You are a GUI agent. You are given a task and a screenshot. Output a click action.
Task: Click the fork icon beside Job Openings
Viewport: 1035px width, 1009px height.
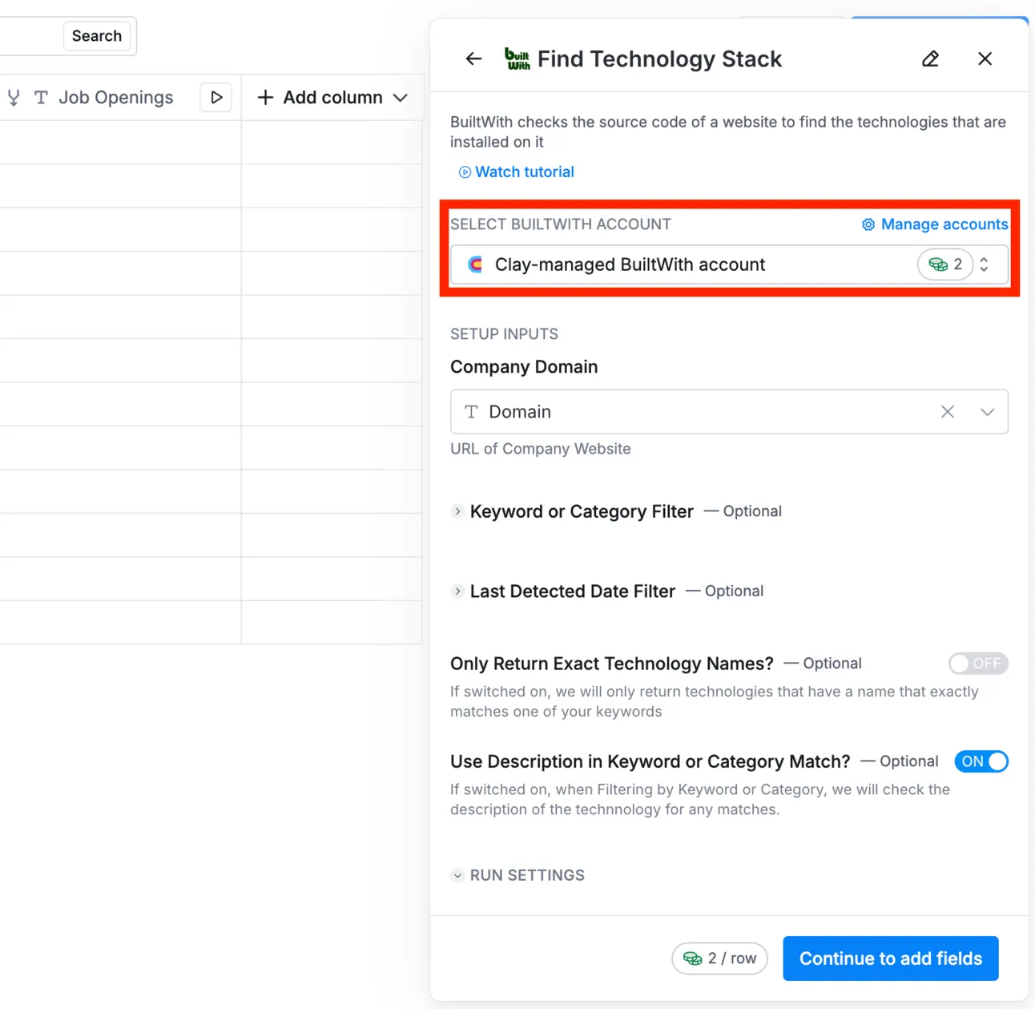(x=14, y=98)
